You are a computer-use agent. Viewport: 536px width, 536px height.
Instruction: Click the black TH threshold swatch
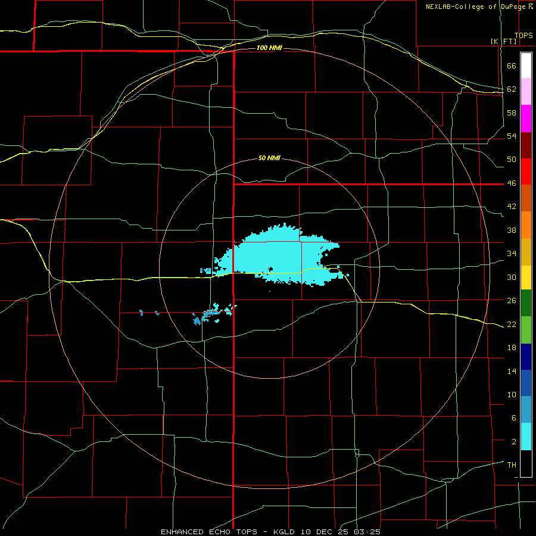tap(526, 463)
